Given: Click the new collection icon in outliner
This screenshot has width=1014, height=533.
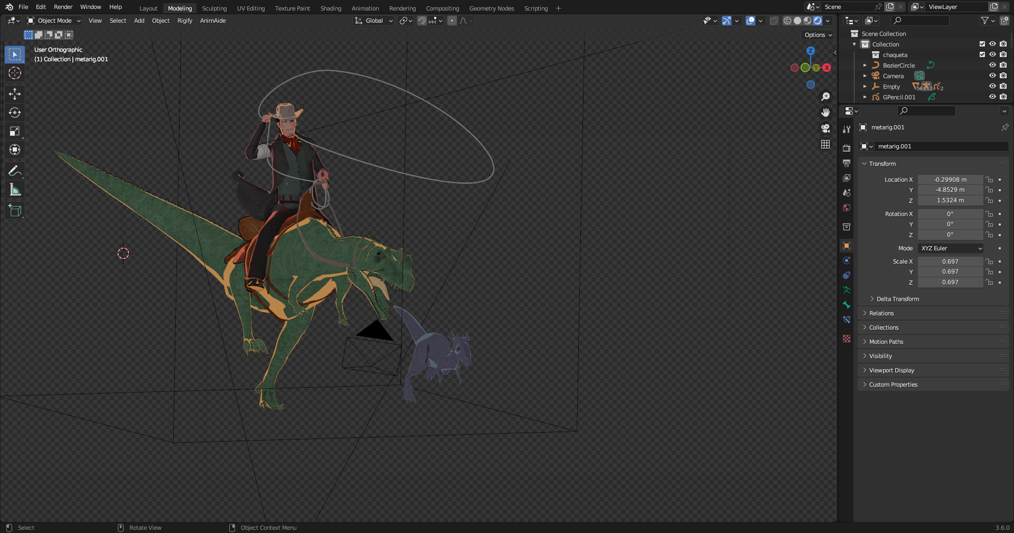Looking at the screenshot, I should 1004,21.
